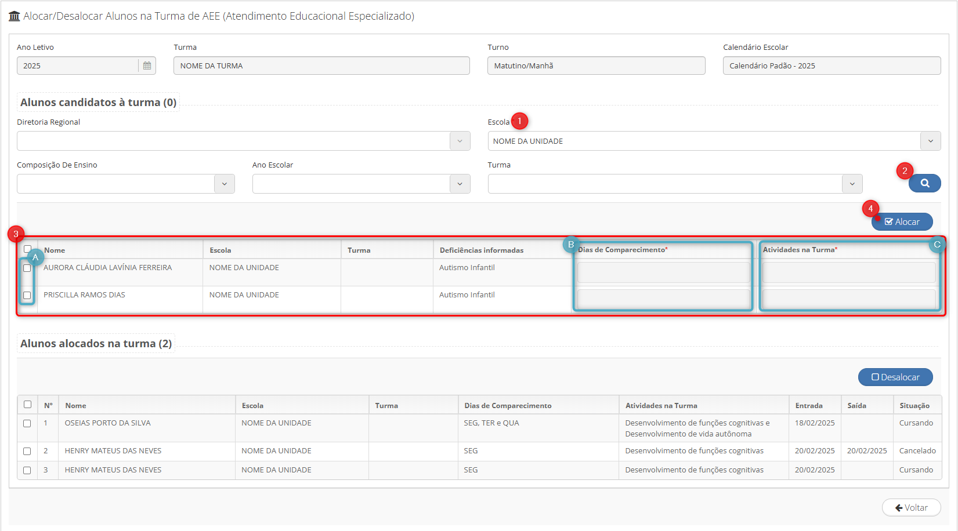958x531 pixels.
Task: Check the row 3 HENRY MATEUS checkbox
Action: coord(27,470)
